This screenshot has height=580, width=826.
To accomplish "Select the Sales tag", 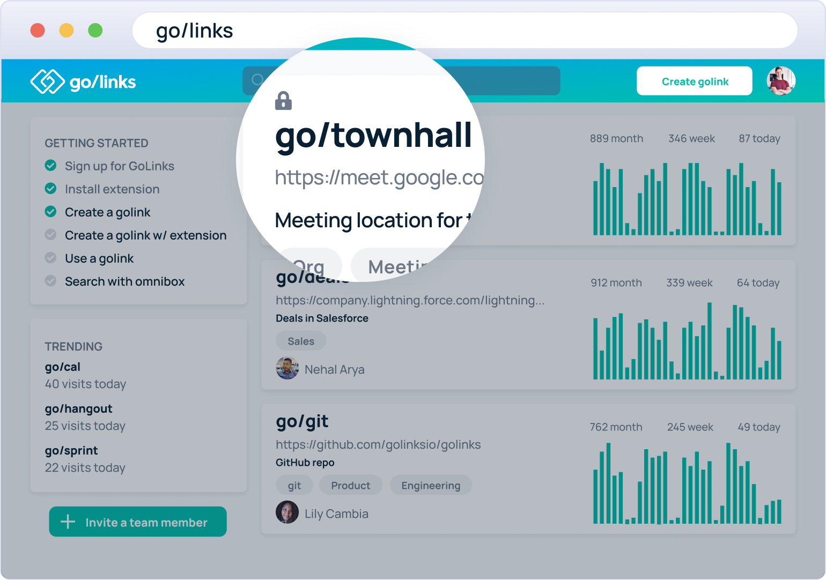I will (x=301, y=341).
